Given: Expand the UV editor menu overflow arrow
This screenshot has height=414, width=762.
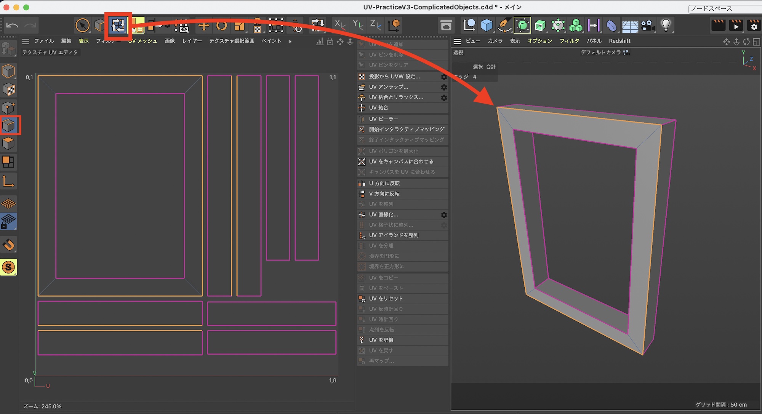Looking at the screenshot, I should pyautogui.click(x=290, y=41).
